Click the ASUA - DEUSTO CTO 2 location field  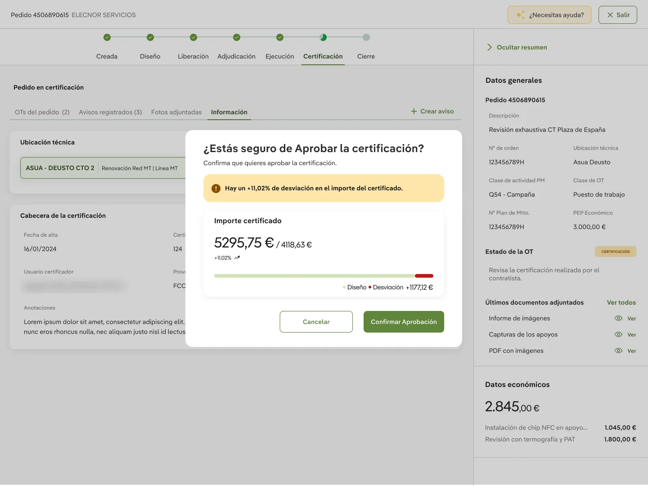pyautogui.click(x=103, y=168)
